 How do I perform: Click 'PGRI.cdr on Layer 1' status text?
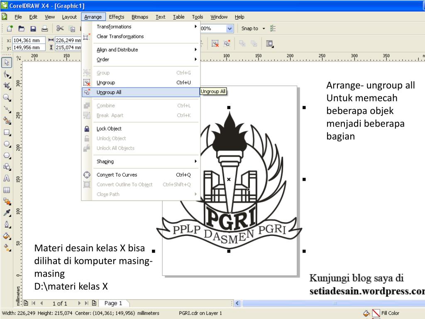point(200,313)
